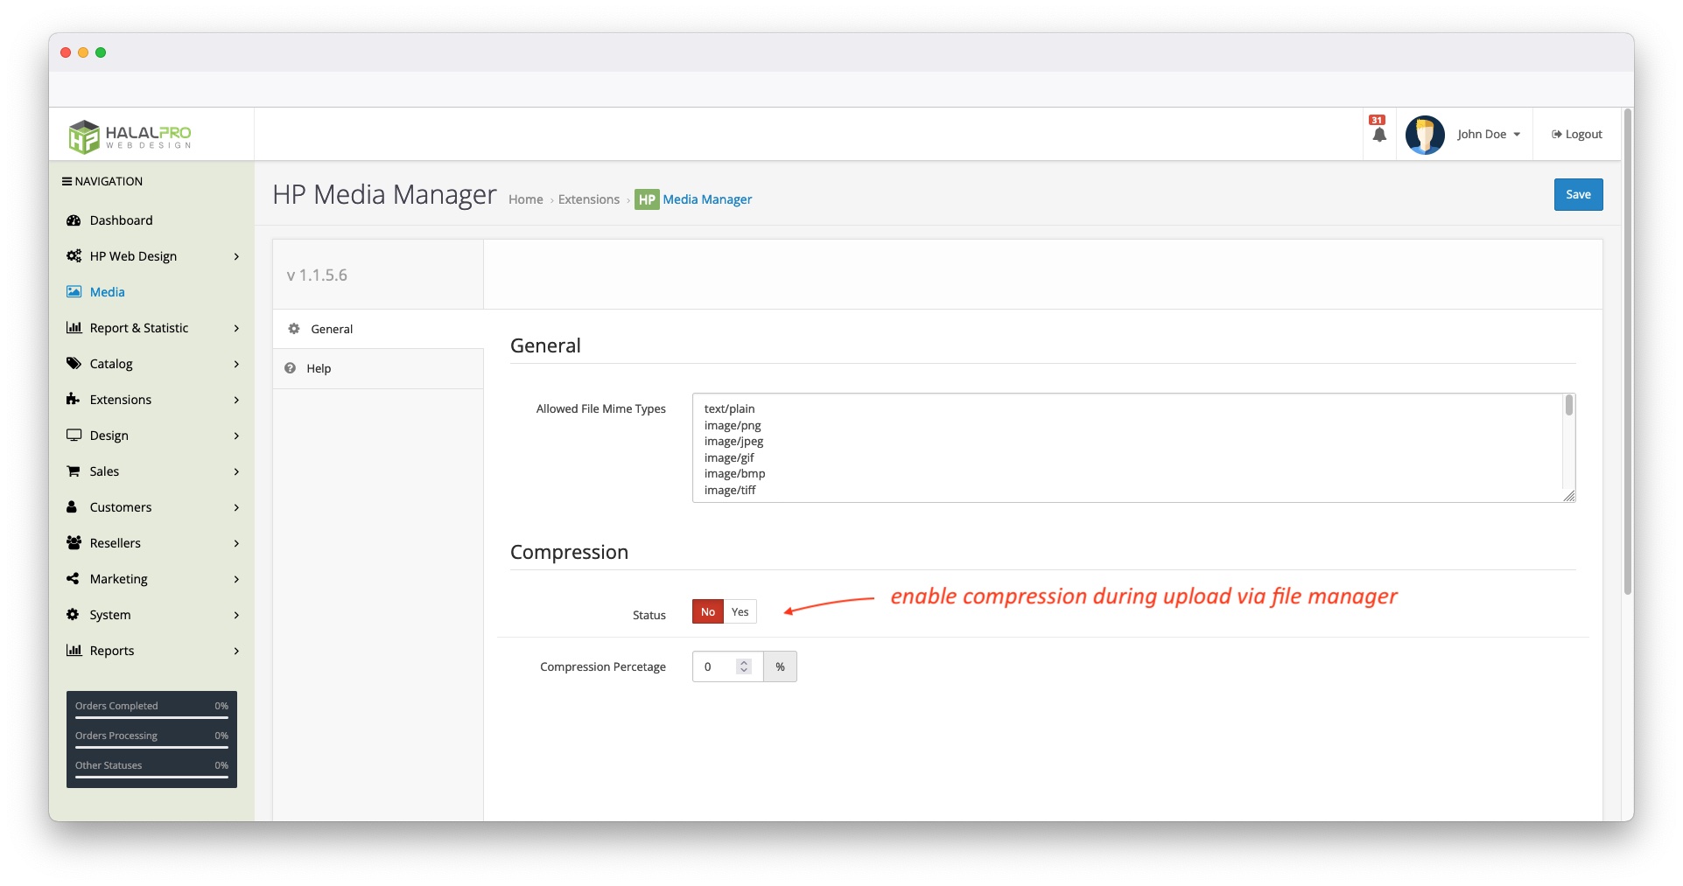Click the HalalPro logo

click(130, 136)
